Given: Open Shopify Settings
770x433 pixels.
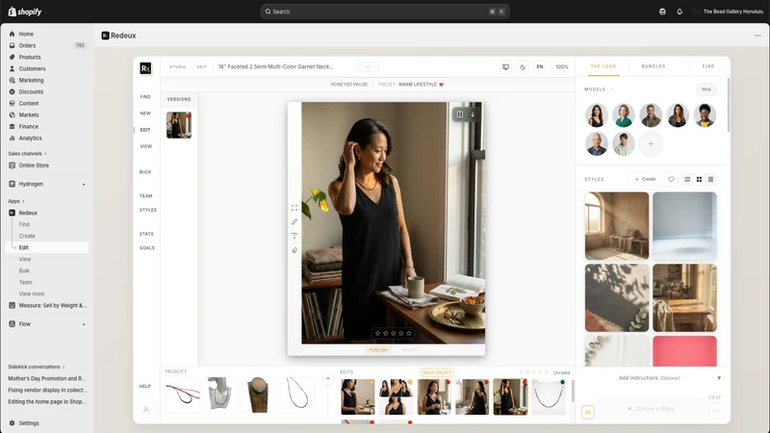Looking at the screenshot, I should click(29, 423).
